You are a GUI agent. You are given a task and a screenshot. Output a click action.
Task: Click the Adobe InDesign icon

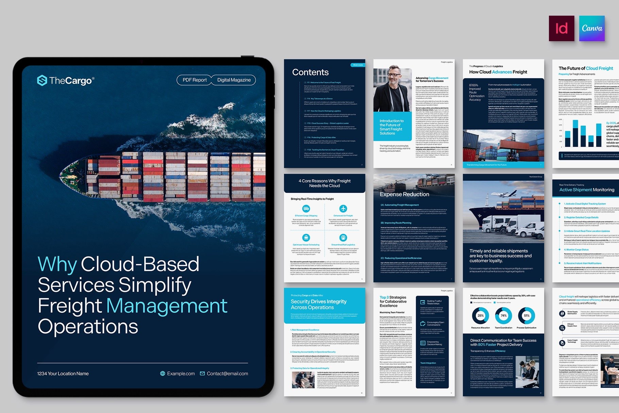click(x=561, y=29)
